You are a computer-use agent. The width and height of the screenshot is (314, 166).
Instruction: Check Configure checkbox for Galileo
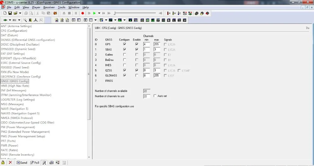(x=125, y=55)
